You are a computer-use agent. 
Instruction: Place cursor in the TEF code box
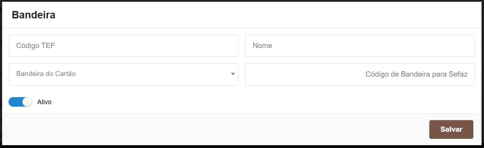123,46
